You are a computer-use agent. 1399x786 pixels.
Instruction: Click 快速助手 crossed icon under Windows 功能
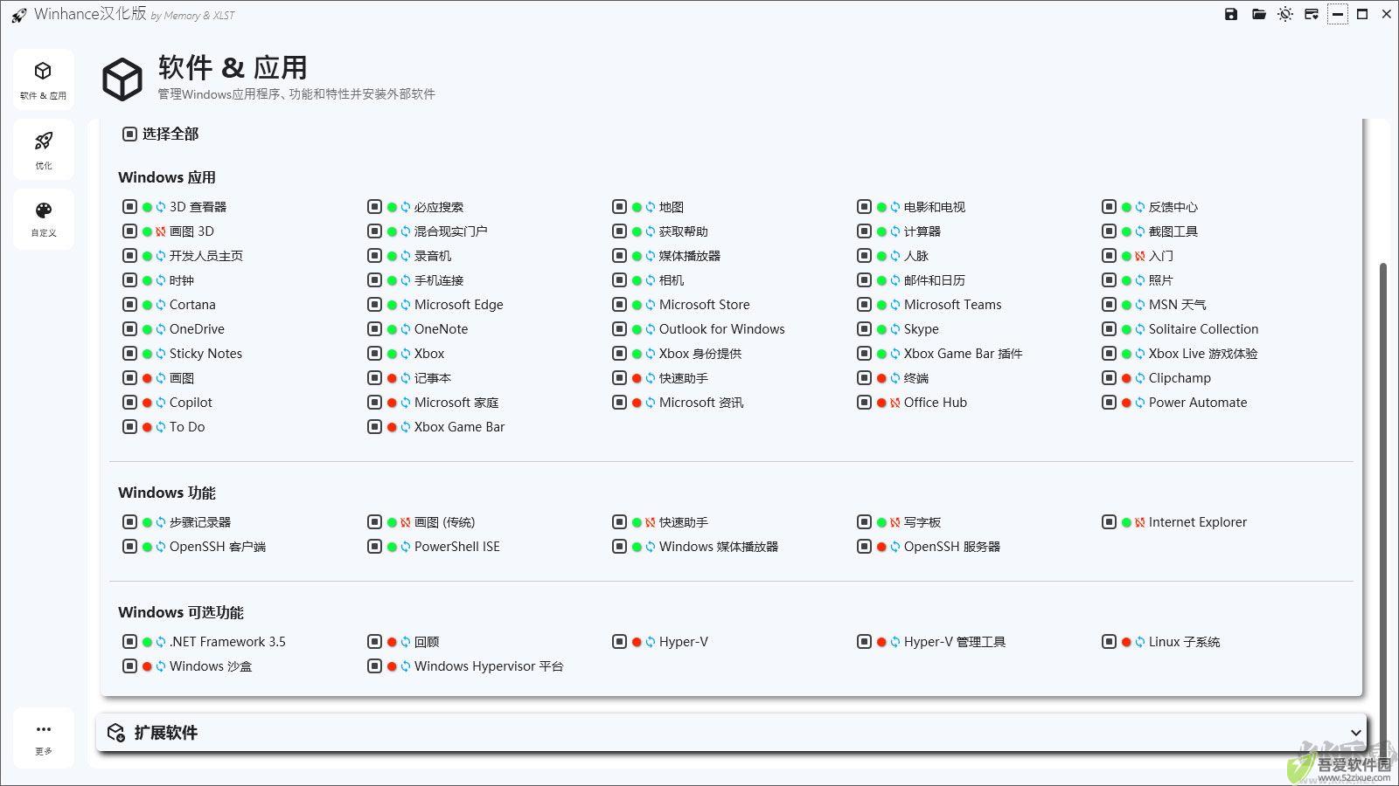[x=651, y=522]
